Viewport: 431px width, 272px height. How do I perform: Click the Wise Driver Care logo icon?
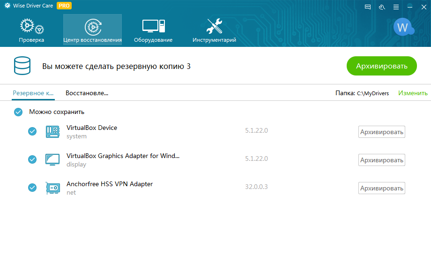(x=7, y=6)
